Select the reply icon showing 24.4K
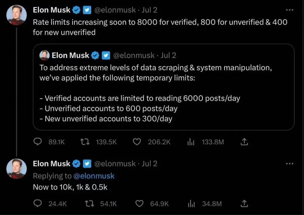304x215 pixels. [38, 203]
